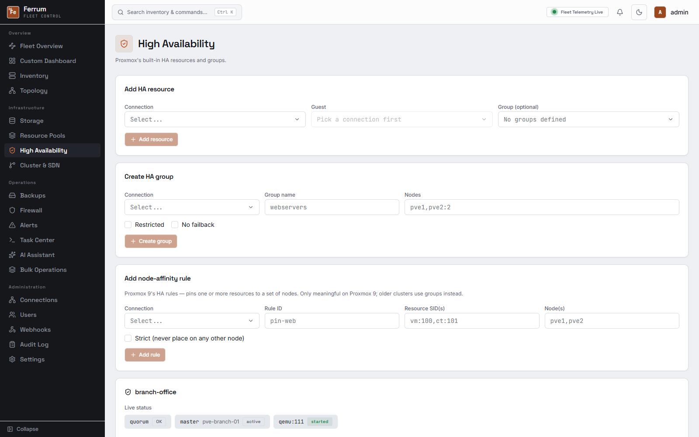The width and height of the screenshot is (699, 437).
Task: Open notifications bell icon
Action: (620, 12)
